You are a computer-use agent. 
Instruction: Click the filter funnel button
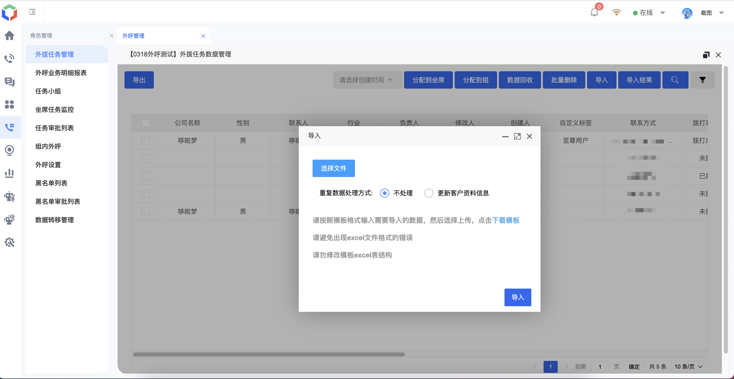[703, 80]
